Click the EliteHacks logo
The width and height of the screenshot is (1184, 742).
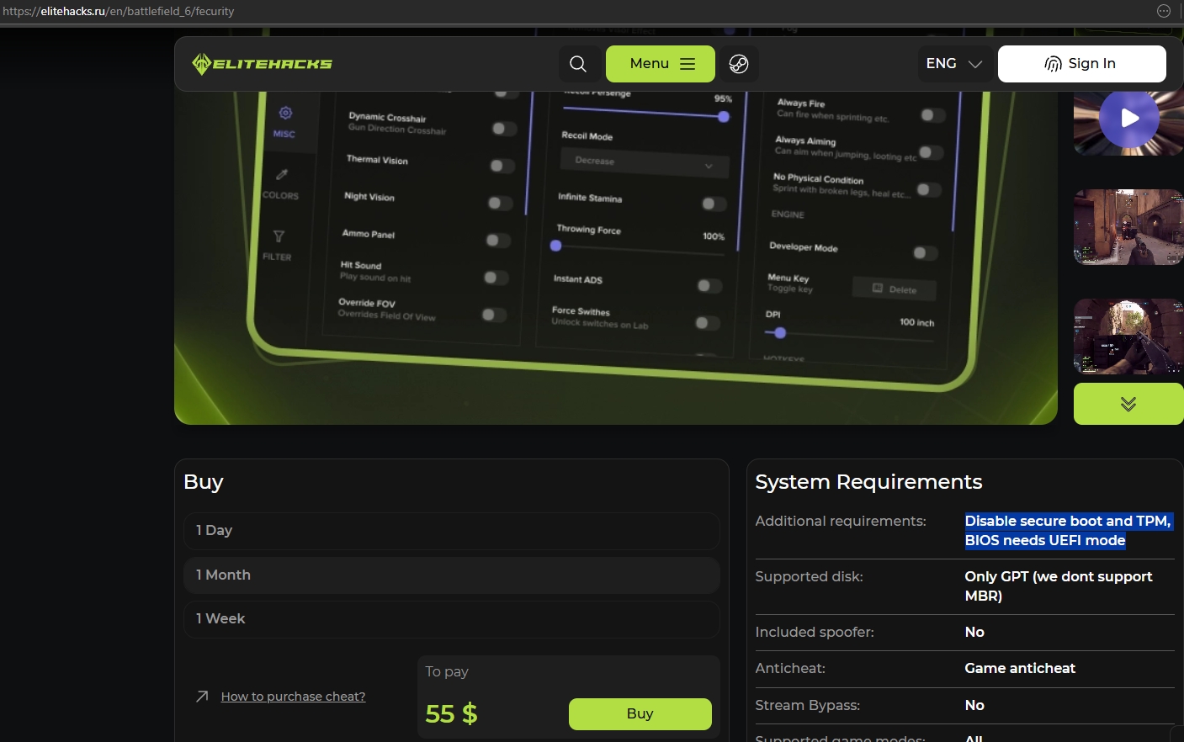pos(262,64)
